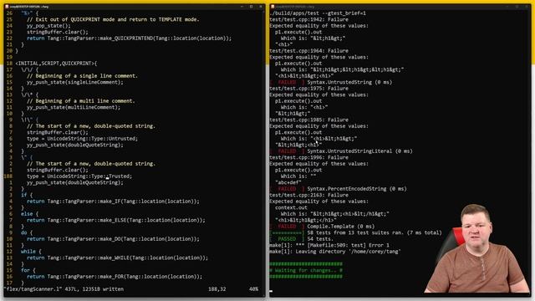Click the 'make_ELSE' return statement
The width and height of the screenshot is (535, 301).
(x=116, y=220)
